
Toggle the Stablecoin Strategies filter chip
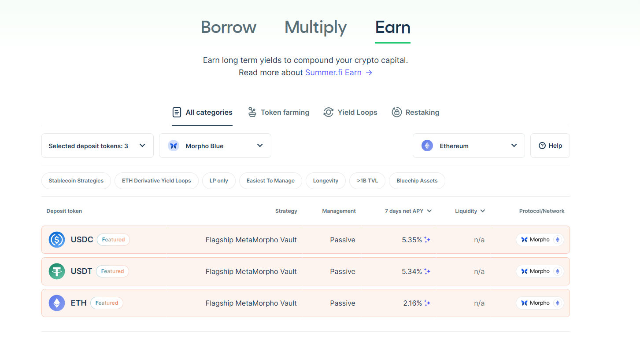tap(76, 181)
